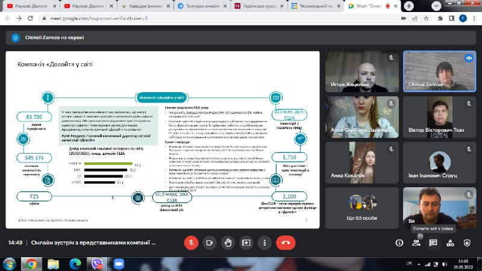
Task: Open File Explorer from taskbar
Action: 53,264
